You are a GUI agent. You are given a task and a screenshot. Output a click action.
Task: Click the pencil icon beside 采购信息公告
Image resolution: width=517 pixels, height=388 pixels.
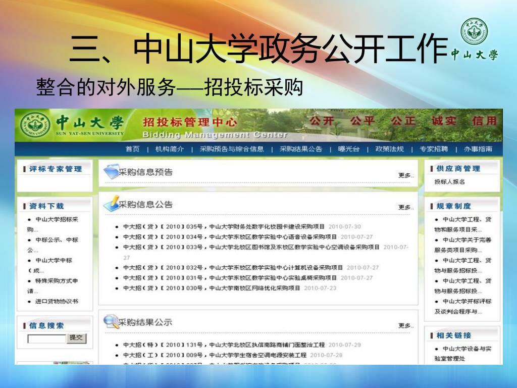tap(111, 203)
